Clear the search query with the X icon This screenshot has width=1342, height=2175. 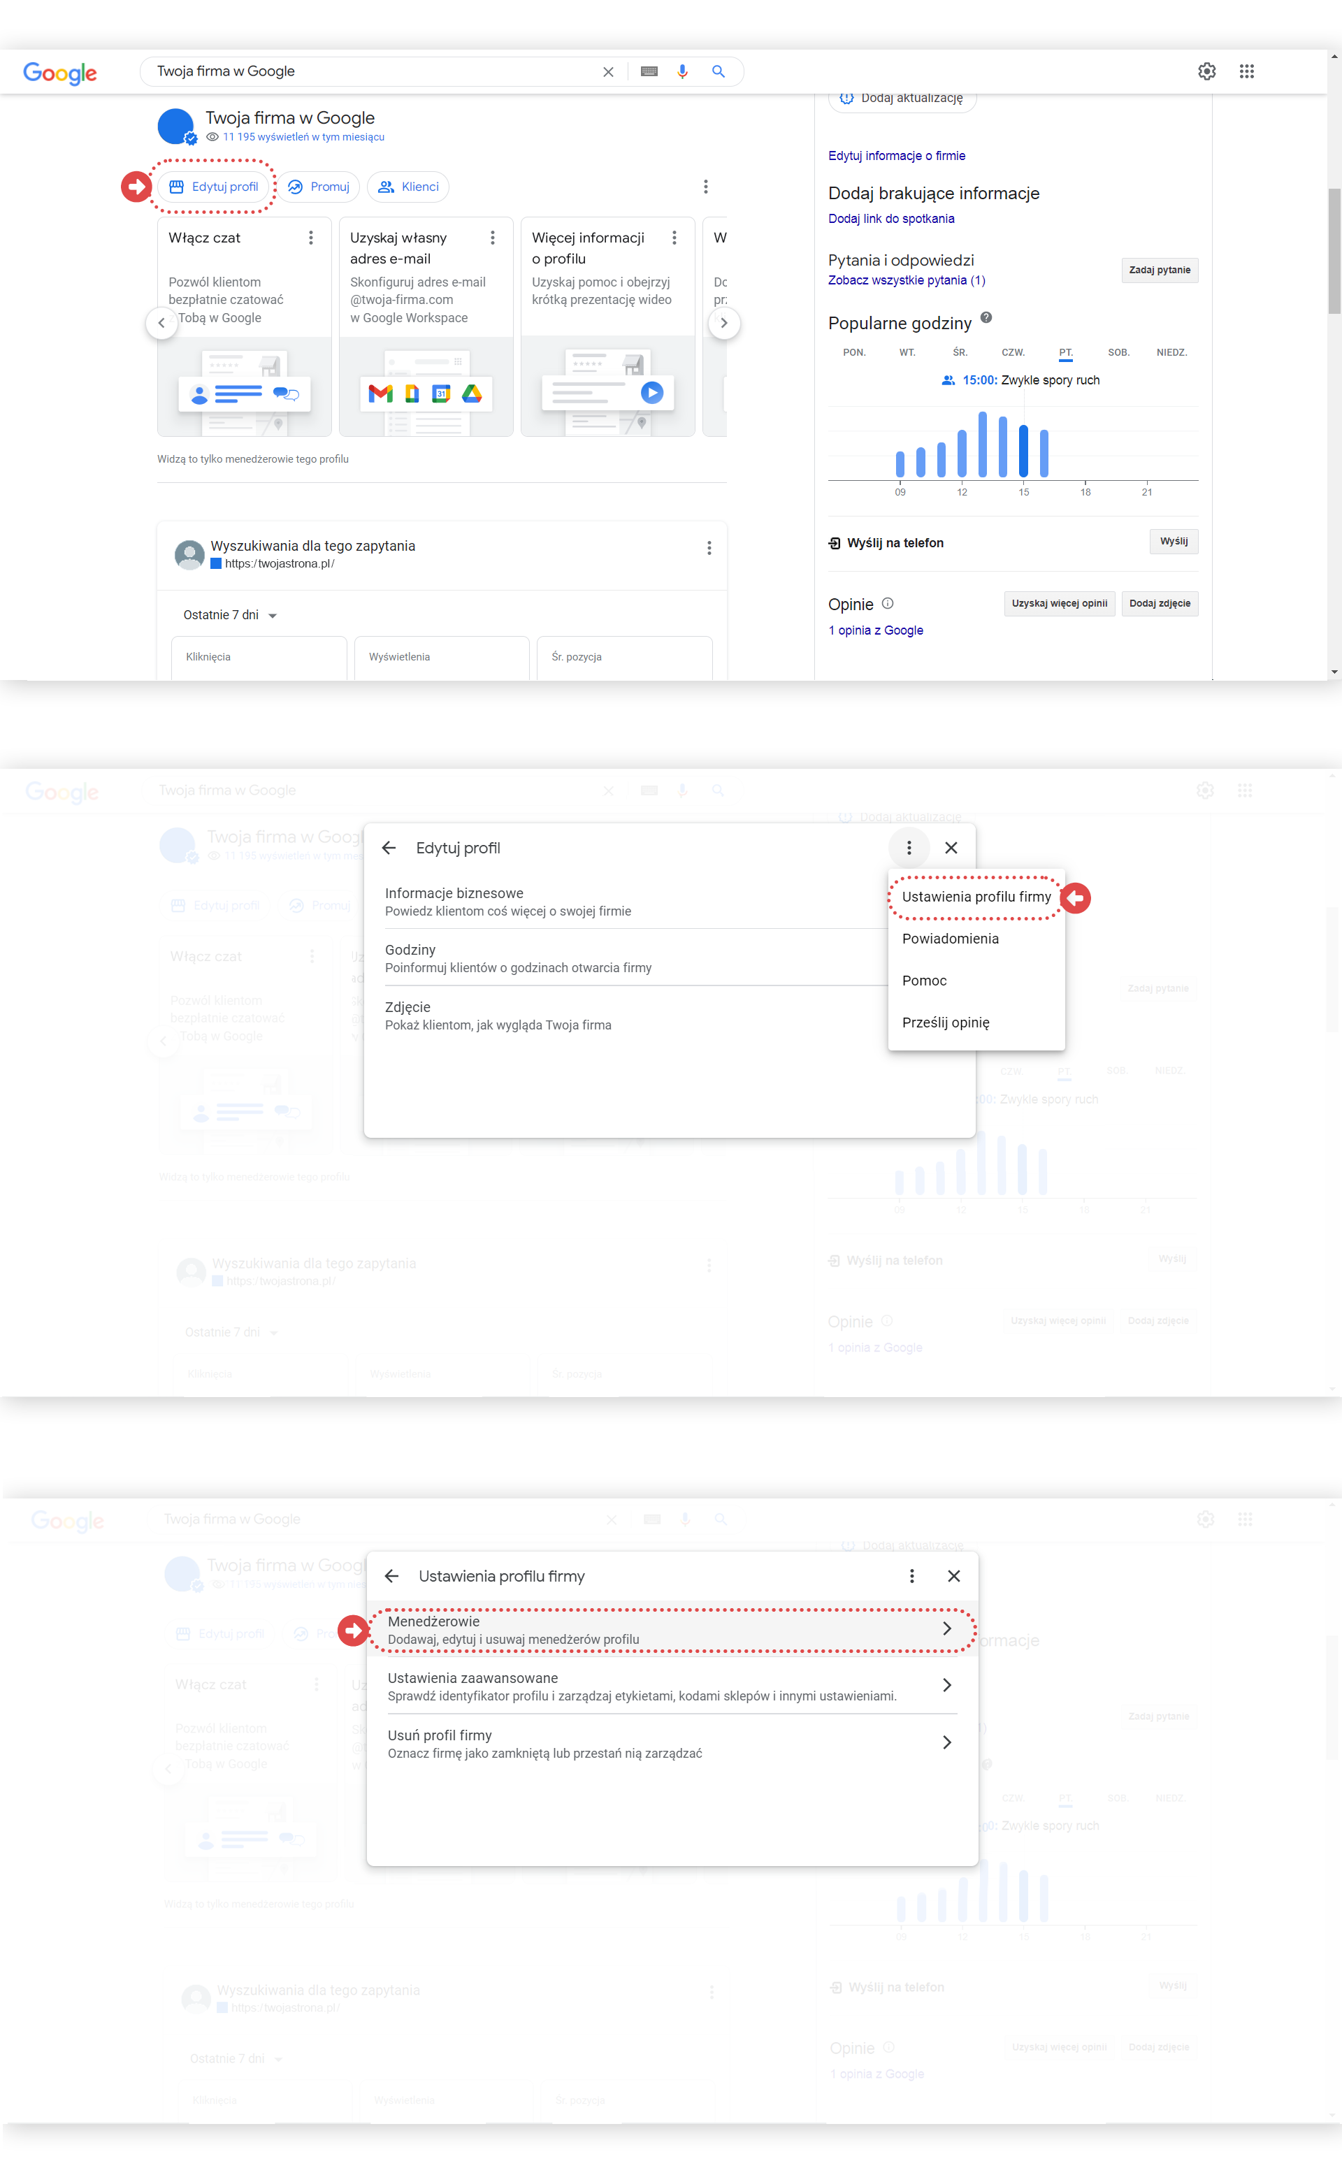click(608, 72)
